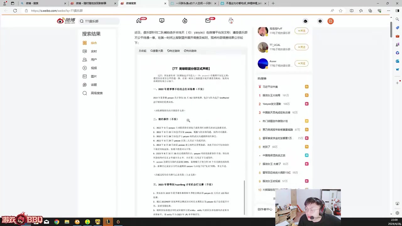The height and width of the screenshot is (226, 402).
Task: Click the page vertical scrollbar thumb
Action: [x=391, y=29]
